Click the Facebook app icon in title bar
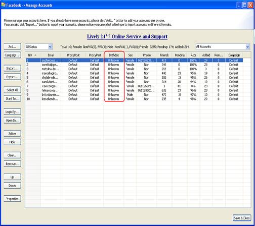Image resolution: width=255 pixels, height=226 pixels. click(3, 5)
